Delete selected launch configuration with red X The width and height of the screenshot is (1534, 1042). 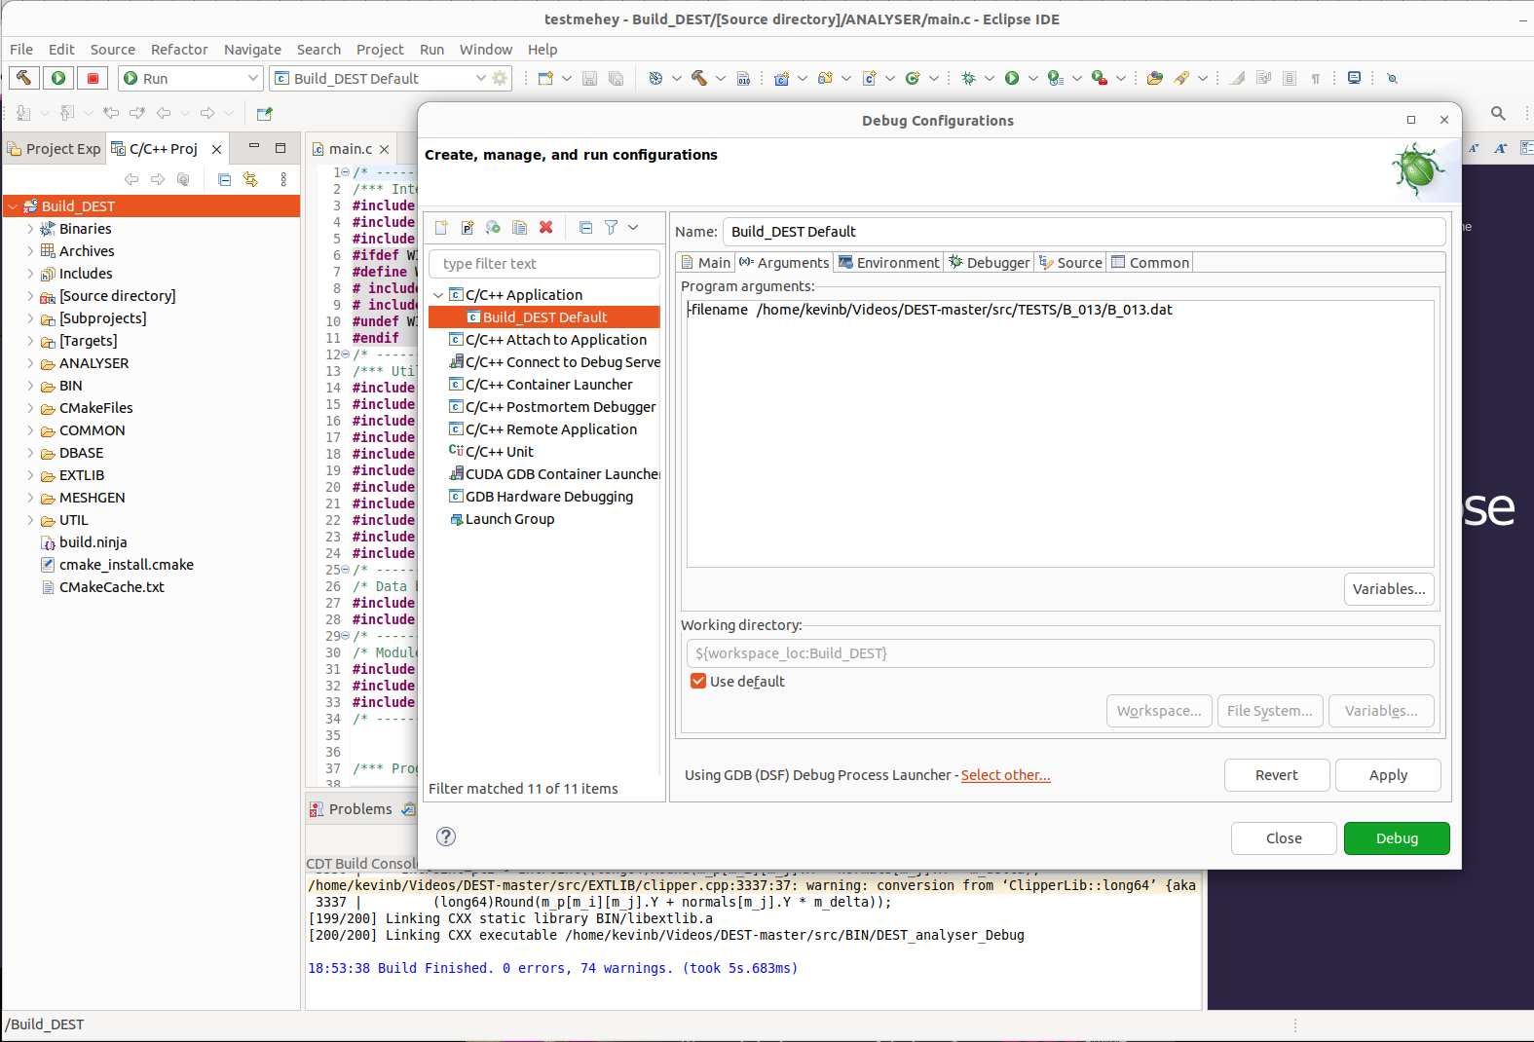(546, 227)
